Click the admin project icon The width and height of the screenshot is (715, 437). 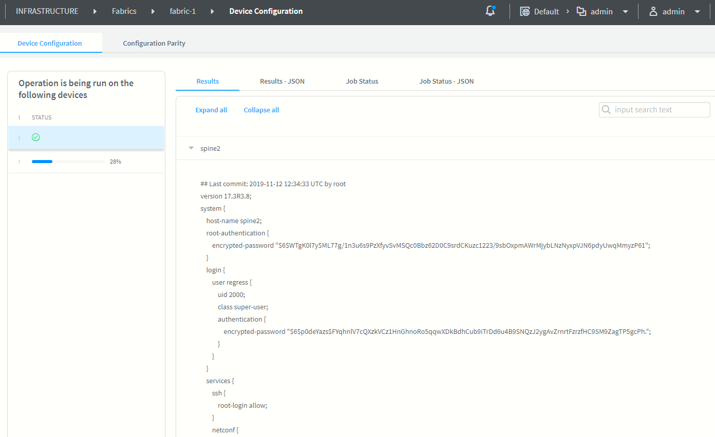[x=581, y=11]
